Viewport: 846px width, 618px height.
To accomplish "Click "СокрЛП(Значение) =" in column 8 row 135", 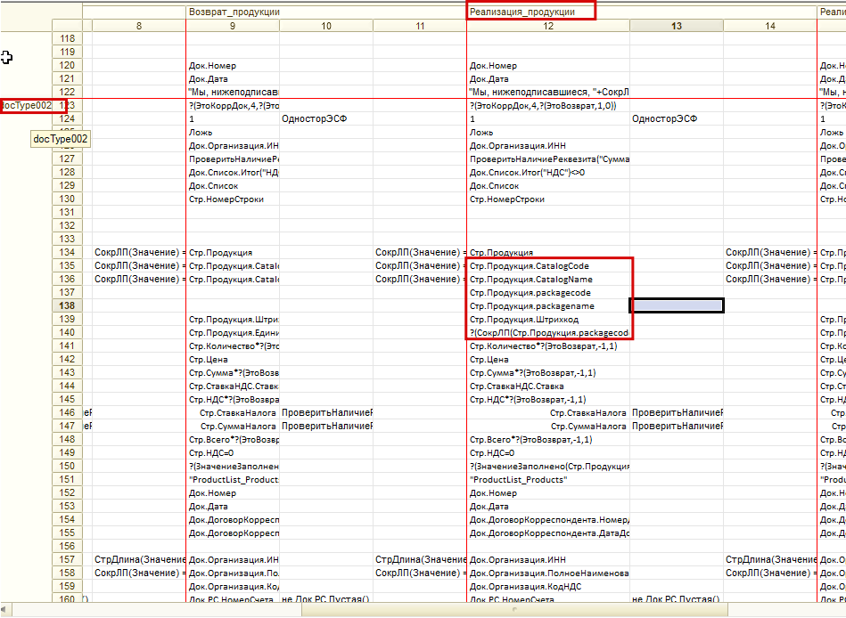I will (x=139, y=265).
